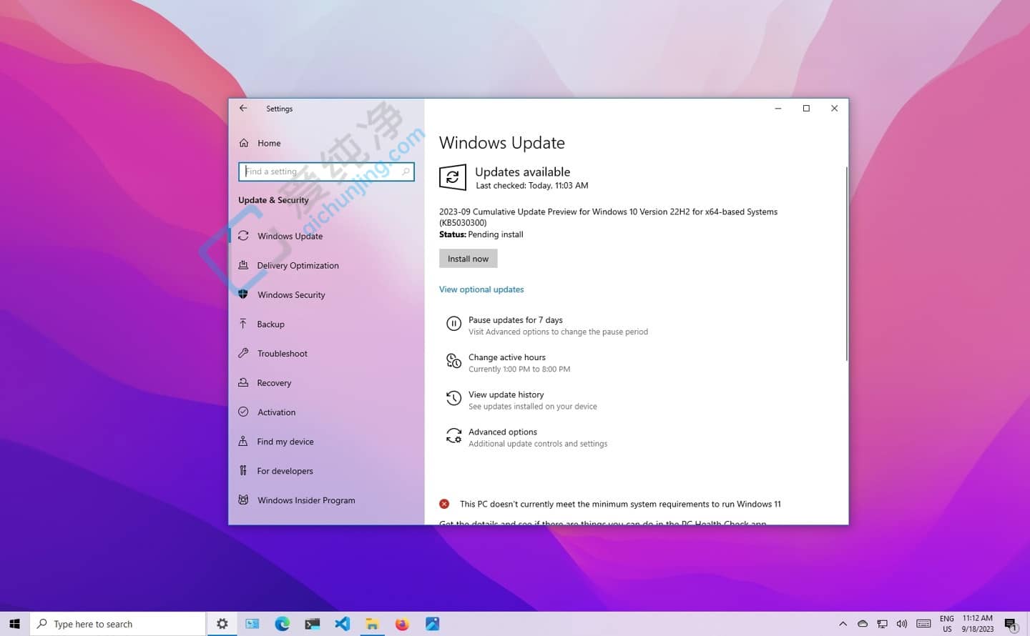This screenshot has height=636, width=1030.
Task: Click the Recovery icon
Action: (243, 382)
